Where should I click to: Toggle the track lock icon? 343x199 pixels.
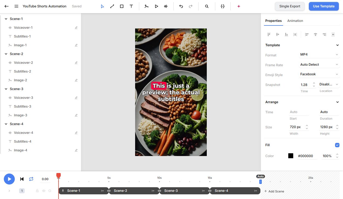tap(37, 191)
